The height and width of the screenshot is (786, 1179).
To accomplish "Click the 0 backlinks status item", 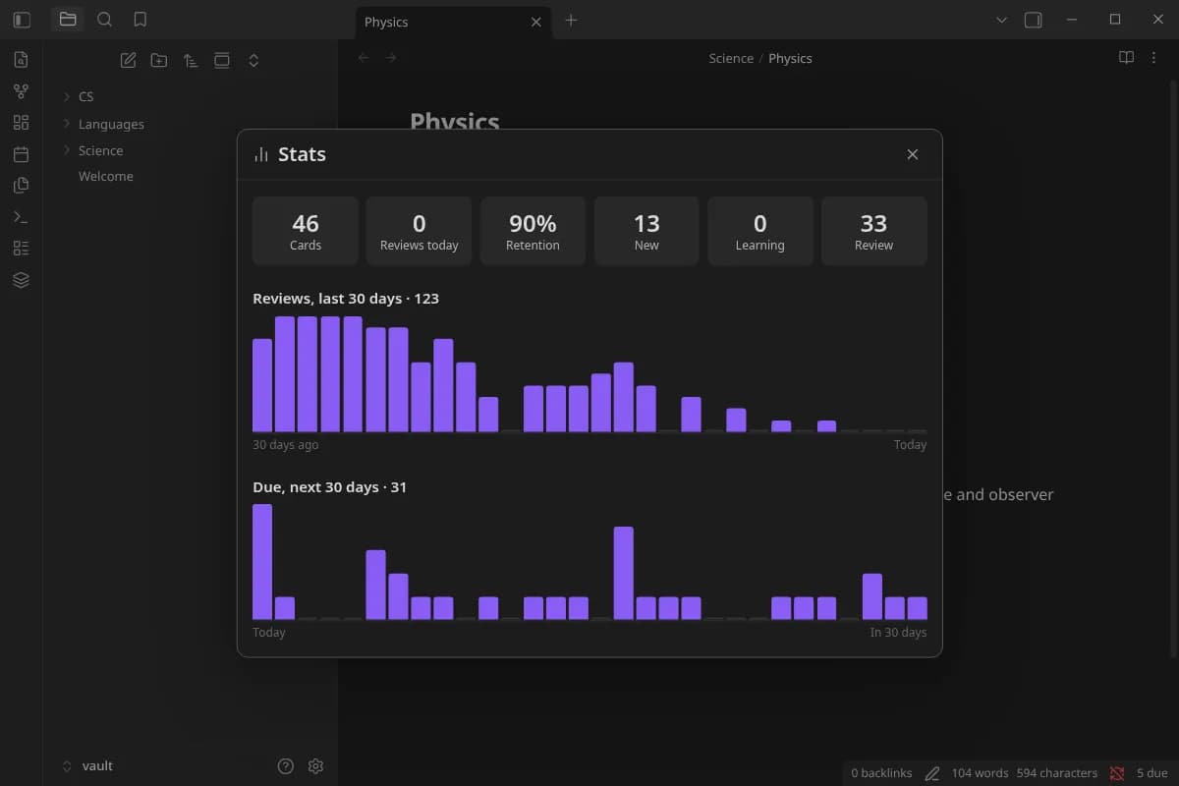I will 881,773.
